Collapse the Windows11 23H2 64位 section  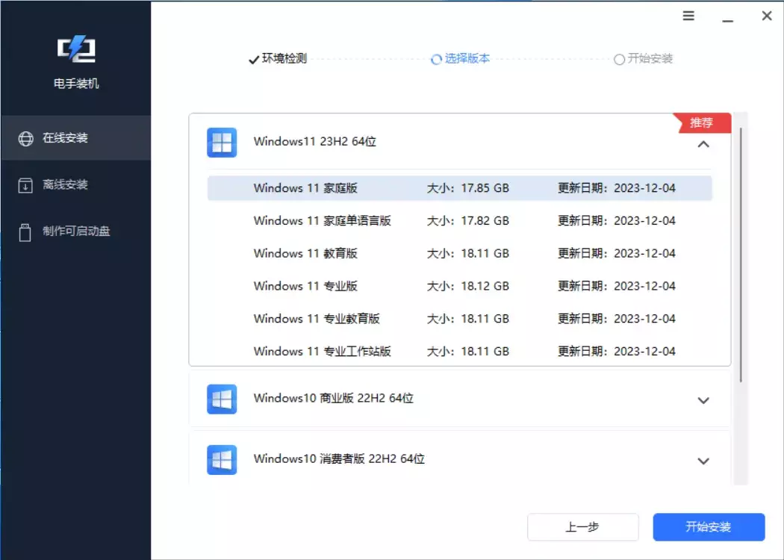pos(703,144)
